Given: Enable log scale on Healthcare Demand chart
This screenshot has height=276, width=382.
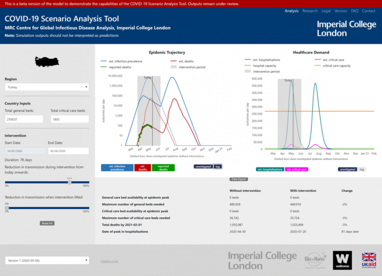Looking at the screenshot, I should [x=362, y=169].
